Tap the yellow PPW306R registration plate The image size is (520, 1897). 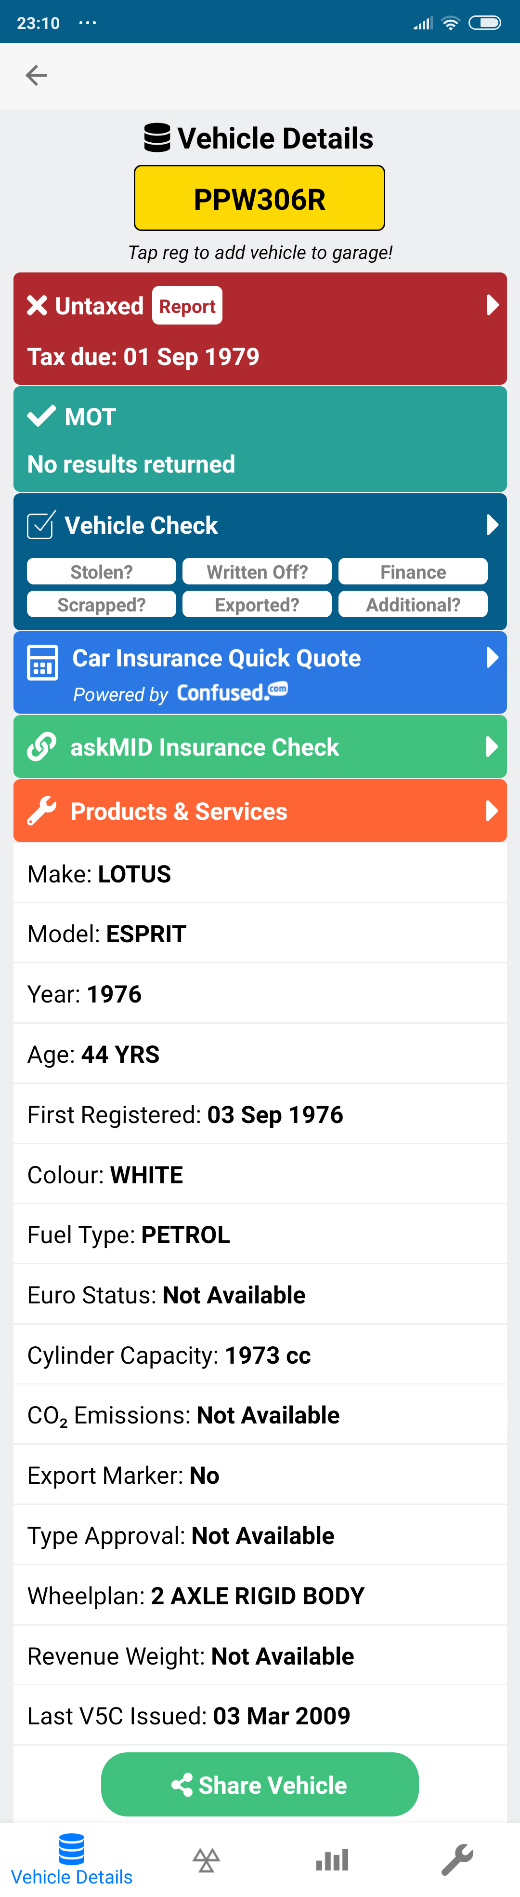point(260,199)
